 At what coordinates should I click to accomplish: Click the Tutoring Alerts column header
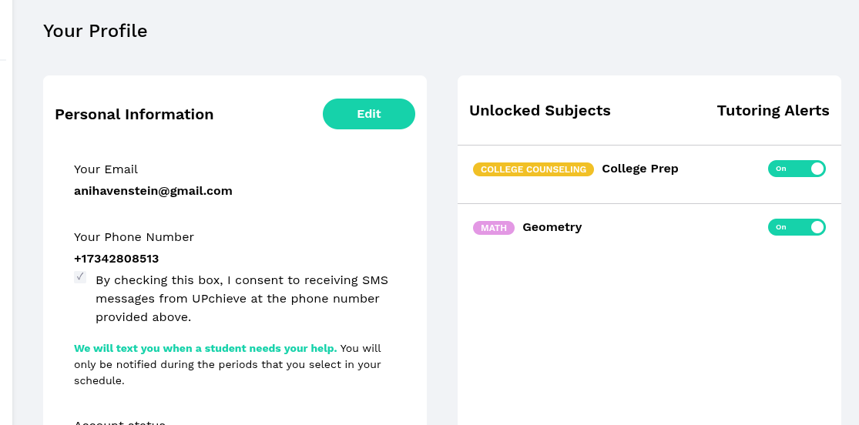tap(773, 111)
